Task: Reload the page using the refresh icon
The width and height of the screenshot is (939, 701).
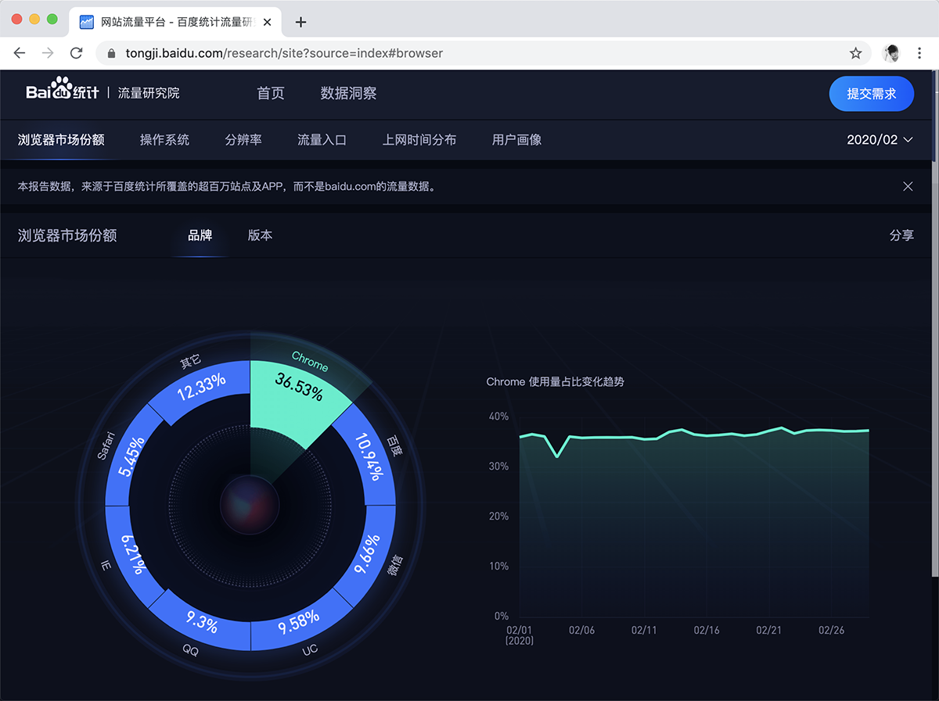Action: pyautogui.click(x=76, y=53)
